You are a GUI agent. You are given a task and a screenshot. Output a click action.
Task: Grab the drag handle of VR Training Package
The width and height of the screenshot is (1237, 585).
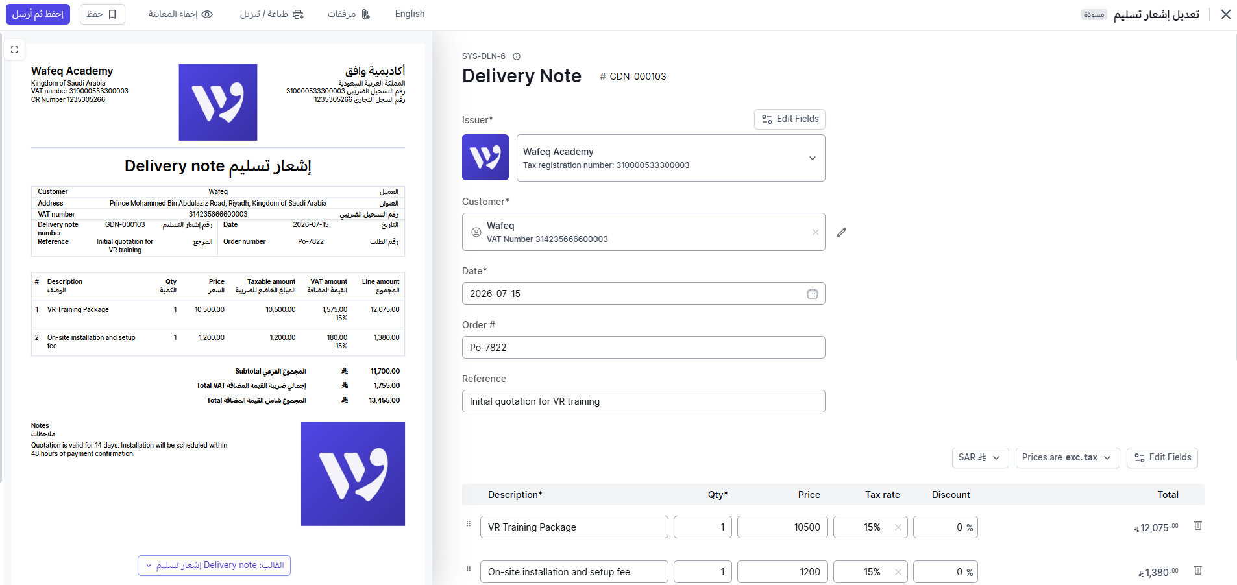[469, 523]
